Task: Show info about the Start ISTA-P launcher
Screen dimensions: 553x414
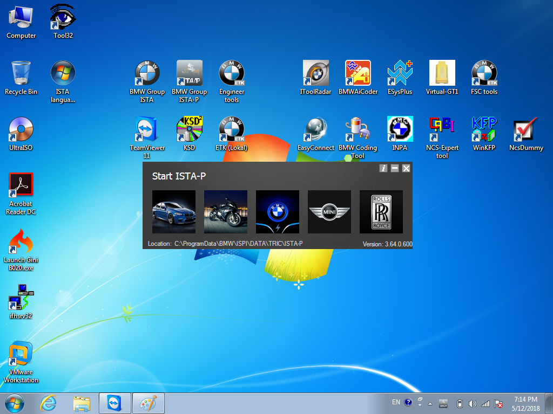Action: [383, 168]
